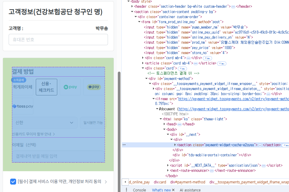Expand ellipsis in header element line
This screenshot has width=289, height=192.
(x=233, y=7)
